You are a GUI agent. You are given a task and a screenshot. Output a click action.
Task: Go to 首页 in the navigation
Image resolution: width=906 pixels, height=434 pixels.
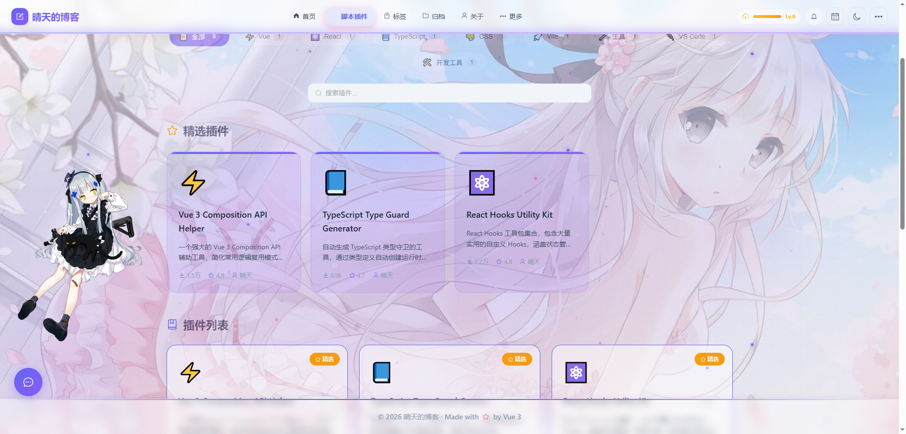304,17
